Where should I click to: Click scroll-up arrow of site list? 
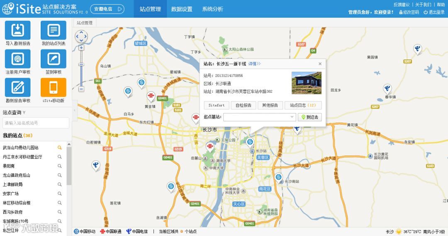69,145
